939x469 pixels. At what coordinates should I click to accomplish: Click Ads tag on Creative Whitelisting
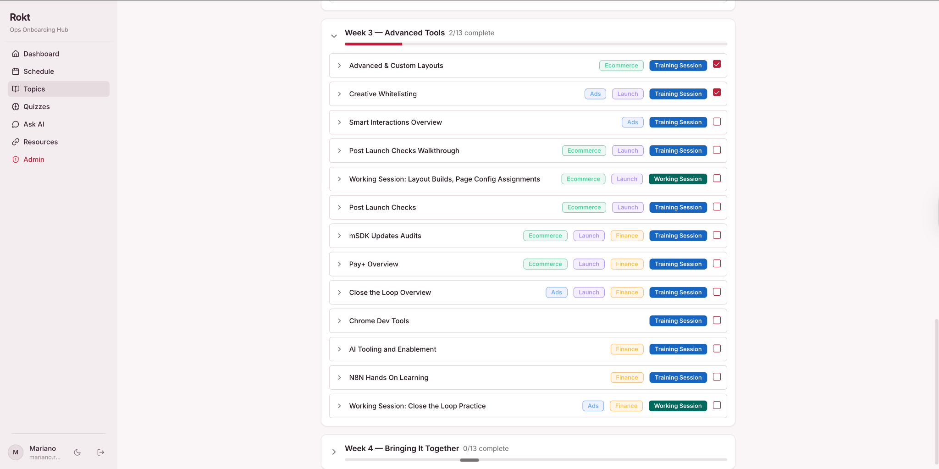[595, 94]
